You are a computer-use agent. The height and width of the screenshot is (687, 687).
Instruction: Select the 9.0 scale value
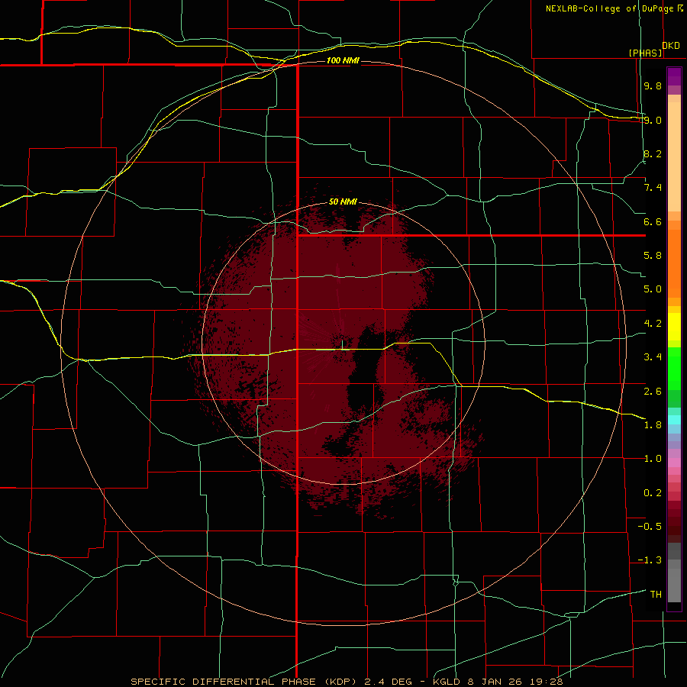(x=653, y=120)
